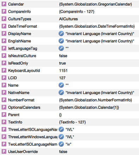Select the Parent property name
The image size is (139, 155).
tap(14, 115)
